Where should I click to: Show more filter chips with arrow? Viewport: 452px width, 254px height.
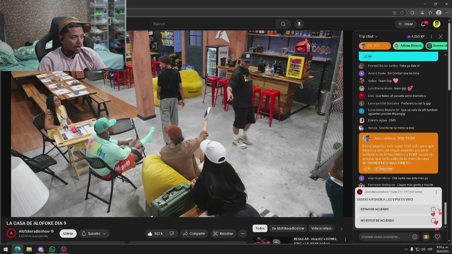[341, 229]
